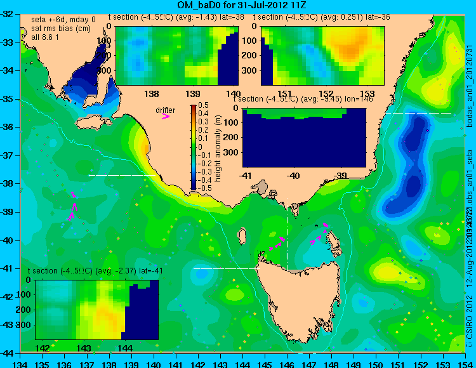Click the 'all 8.6 1' value text
The width and height of the screenshot is (476, 368).
click(45, 37)
